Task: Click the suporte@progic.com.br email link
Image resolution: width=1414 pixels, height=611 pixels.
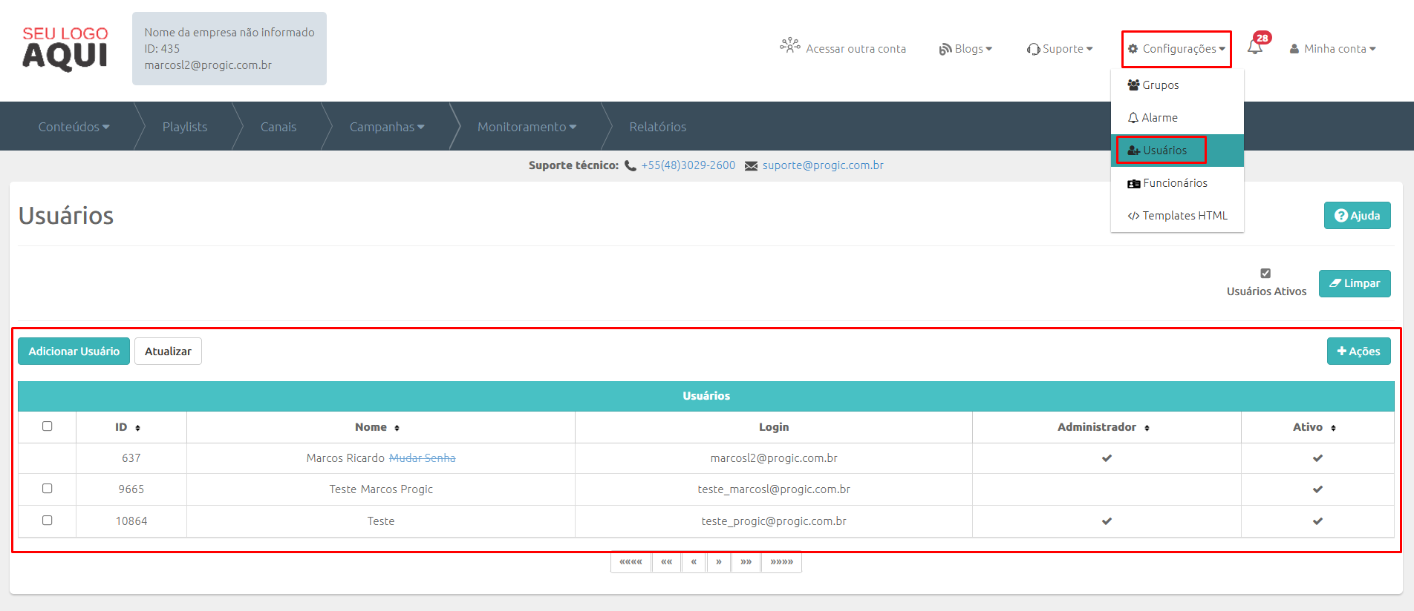Action: tap(823, 165)
